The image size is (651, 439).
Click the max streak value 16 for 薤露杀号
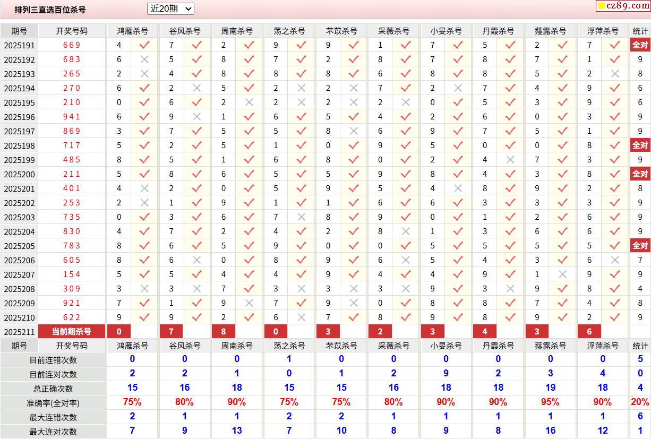point(550,431)
